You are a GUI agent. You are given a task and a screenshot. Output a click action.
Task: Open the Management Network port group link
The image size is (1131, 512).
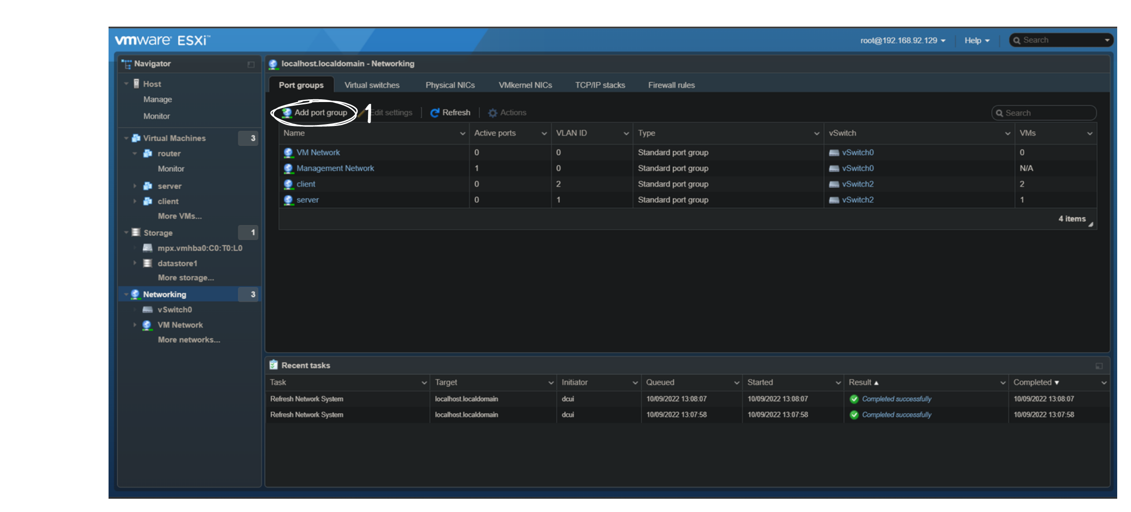tap(335, 168)
